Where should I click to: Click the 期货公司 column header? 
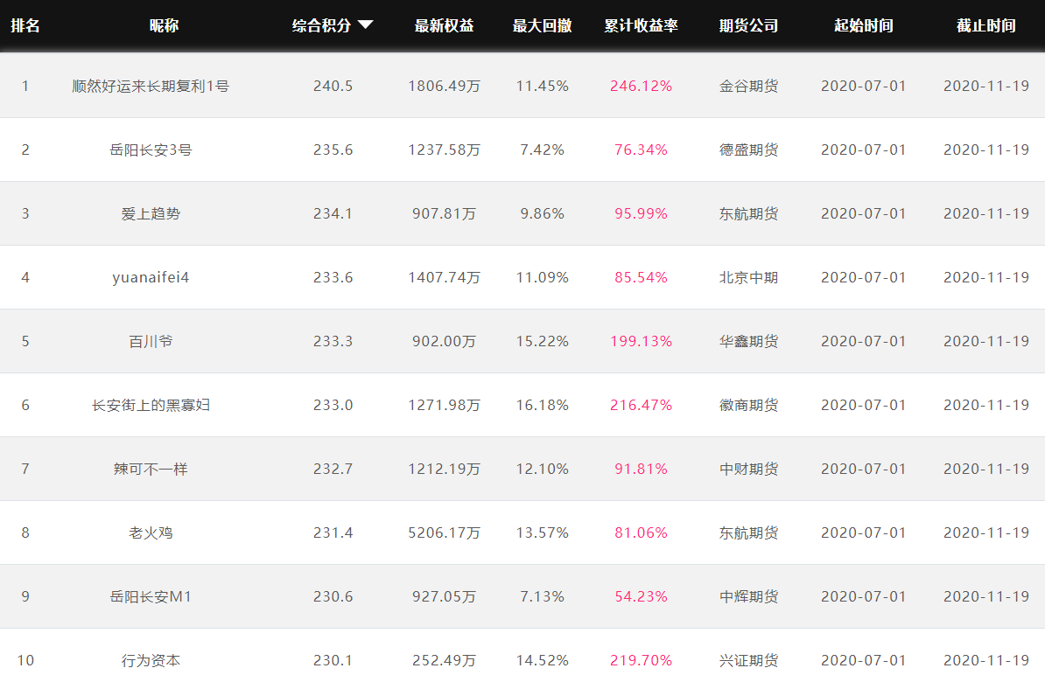748,25
